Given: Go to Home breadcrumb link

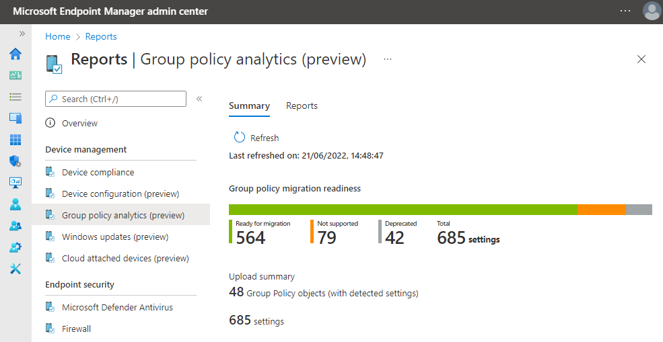Looking at the screenshot, I should click(57, 37).
